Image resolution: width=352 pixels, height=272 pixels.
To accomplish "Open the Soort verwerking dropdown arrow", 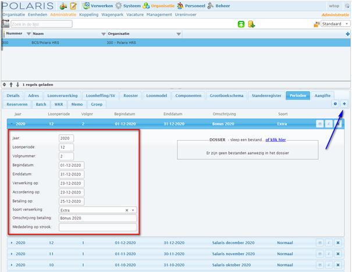I will pyautogui.click(x=133, y=210).
